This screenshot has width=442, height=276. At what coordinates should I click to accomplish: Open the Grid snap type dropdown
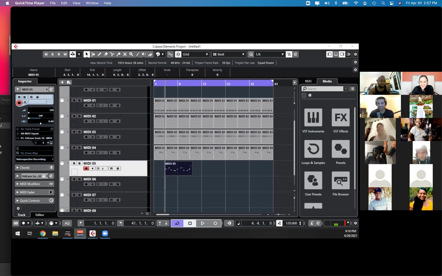[x=195, y=54]
